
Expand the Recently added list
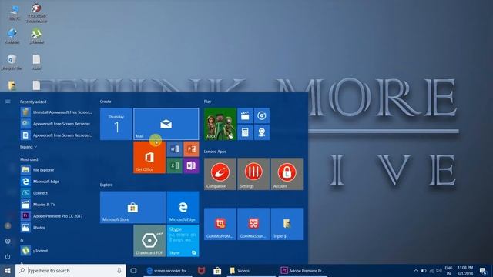[x=29, y=147]
